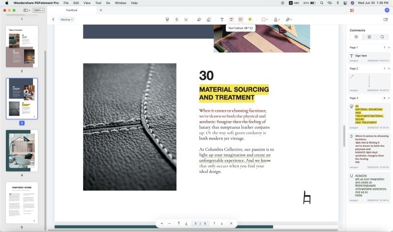Collapse the Page 2 comments group
The width and height of the screenshot is (393, 232).
click(x=389, y=69)
